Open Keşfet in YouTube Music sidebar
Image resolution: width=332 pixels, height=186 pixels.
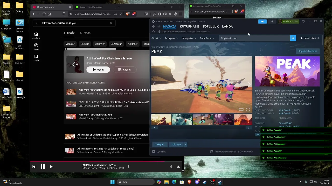click(x=36, y=47)
